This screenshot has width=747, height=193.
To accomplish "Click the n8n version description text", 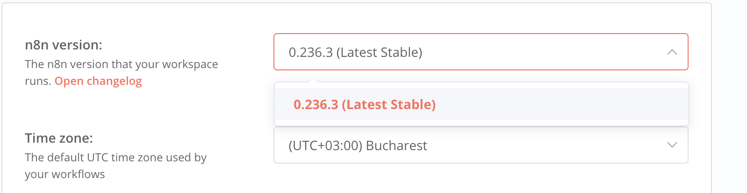I will (122, 64).
